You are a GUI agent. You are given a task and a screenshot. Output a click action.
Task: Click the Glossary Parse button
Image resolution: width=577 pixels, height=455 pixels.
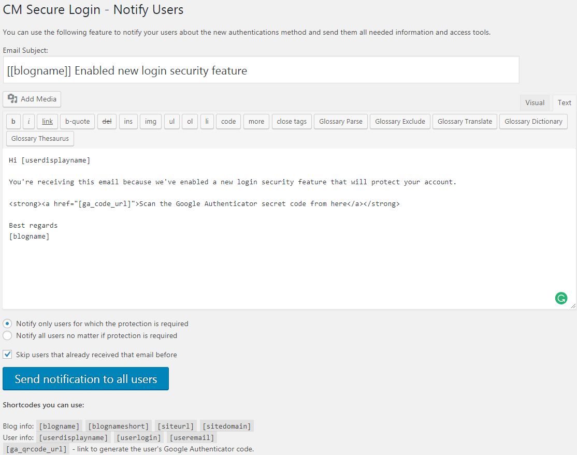(341, 122)
